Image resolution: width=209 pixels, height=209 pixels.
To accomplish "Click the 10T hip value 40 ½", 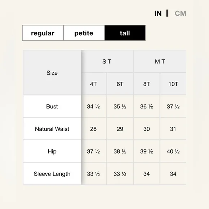I will 173,151.
